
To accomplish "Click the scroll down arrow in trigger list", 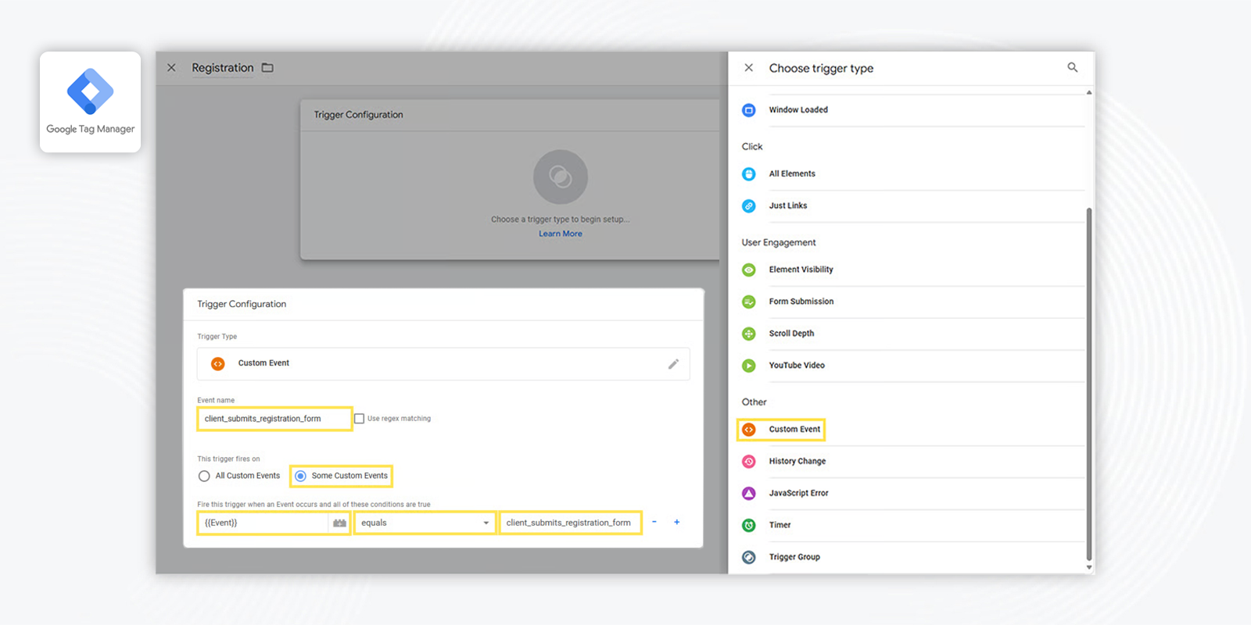I will click(x=1089, y=568).
